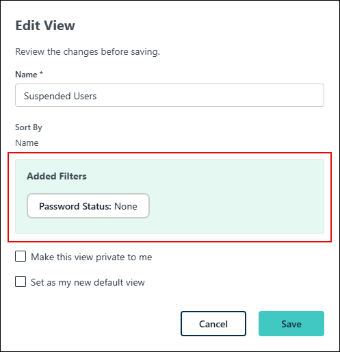Click the Edit View dialog title
340x352 pixels.
click(x=45, y=25)
